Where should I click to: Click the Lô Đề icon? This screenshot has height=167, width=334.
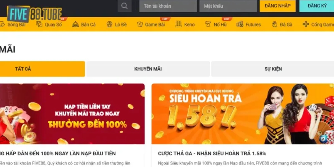(110, 24)
